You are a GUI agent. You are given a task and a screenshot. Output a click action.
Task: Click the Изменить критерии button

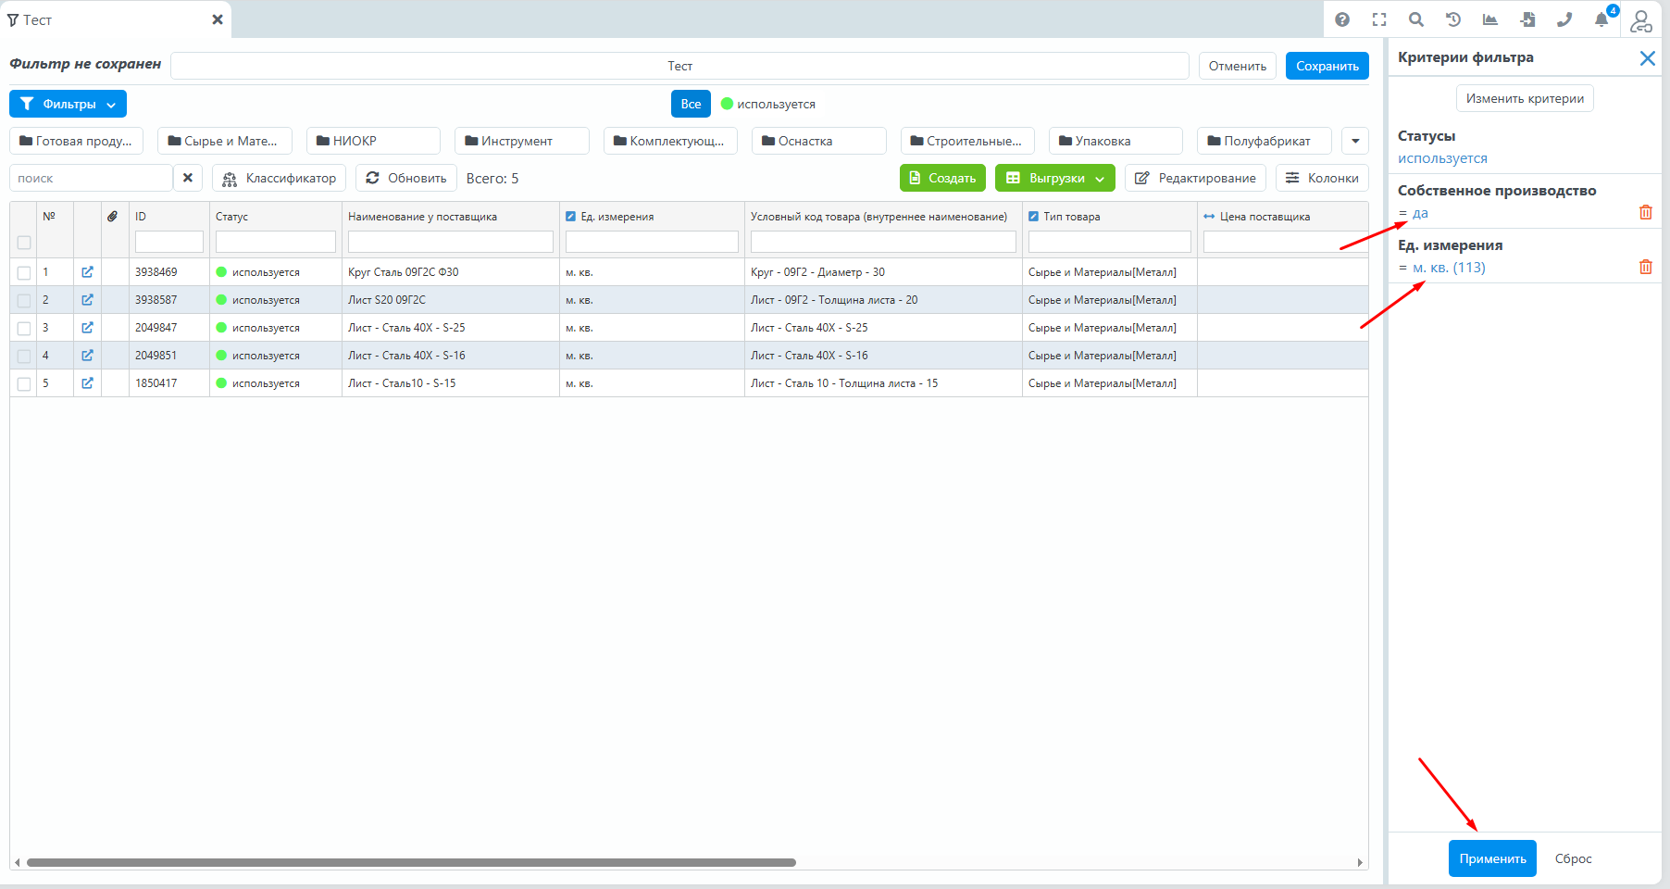[x=1525, y=98]
